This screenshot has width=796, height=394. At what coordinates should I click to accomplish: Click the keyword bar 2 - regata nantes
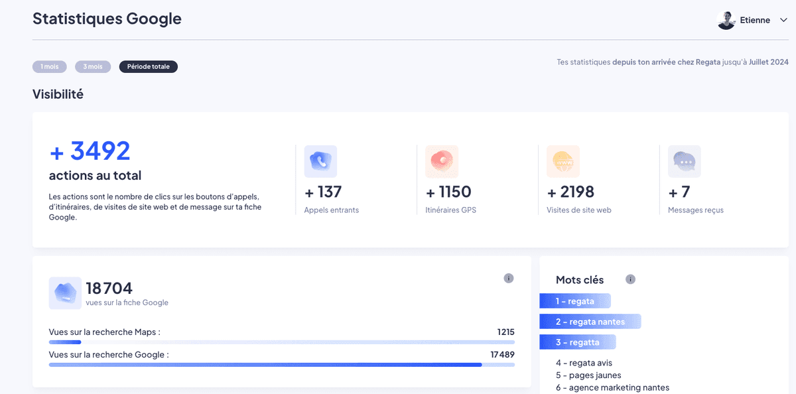click(590, 322)
